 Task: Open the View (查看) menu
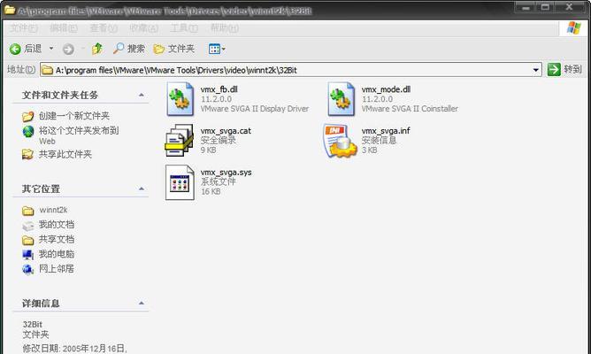(104, 28)
